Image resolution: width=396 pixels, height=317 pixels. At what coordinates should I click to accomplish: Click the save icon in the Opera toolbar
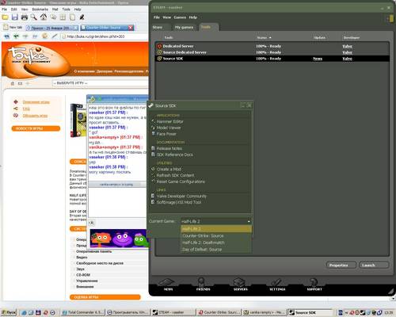(15, 17)
